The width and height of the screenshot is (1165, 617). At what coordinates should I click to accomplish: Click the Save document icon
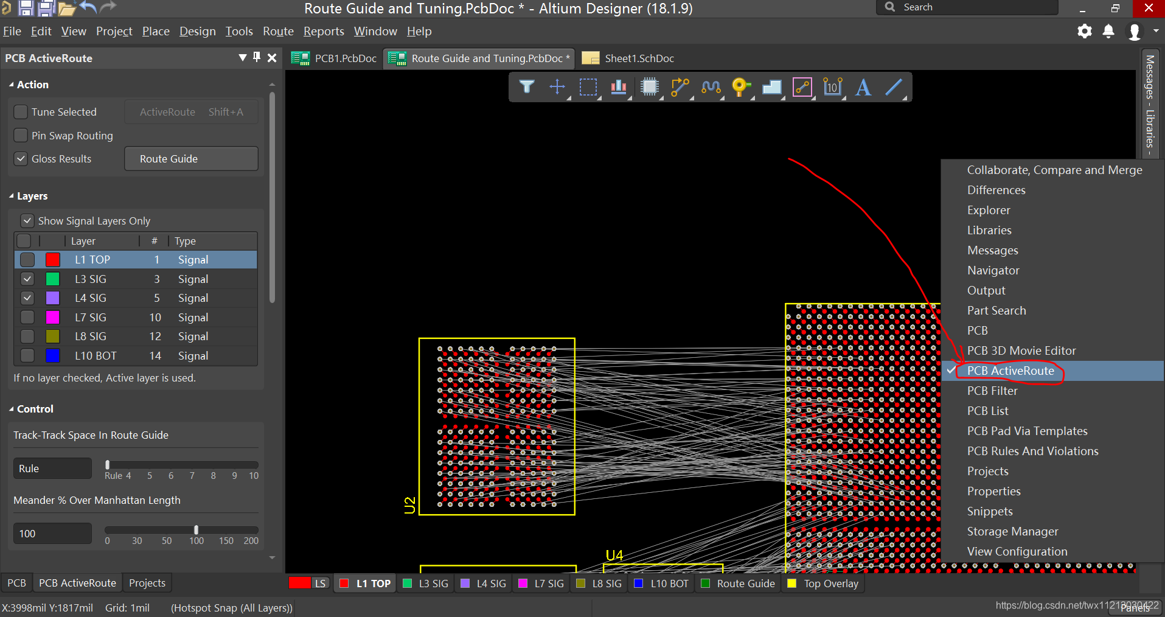pos(26,8)
